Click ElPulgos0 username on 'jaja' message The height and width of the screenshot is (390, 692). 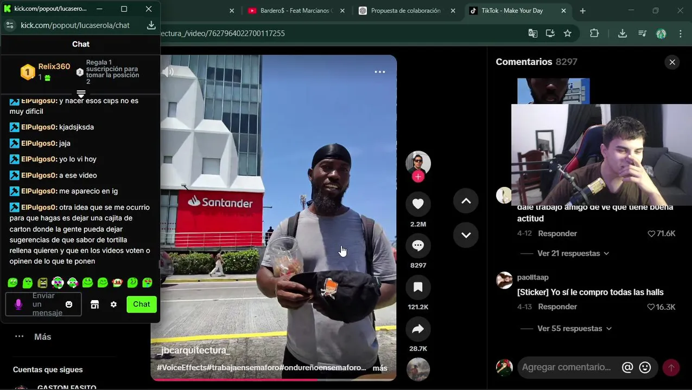[39, 143]
